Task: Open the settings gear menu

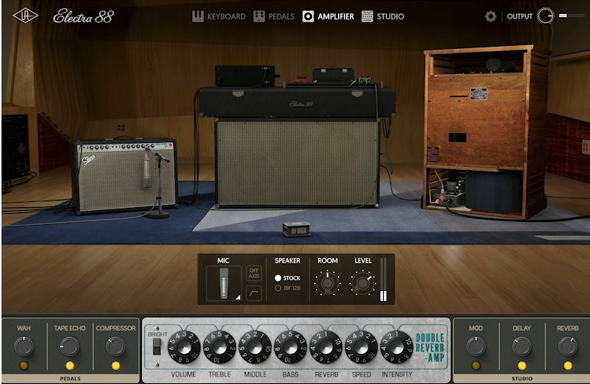Action: point(491,16)
